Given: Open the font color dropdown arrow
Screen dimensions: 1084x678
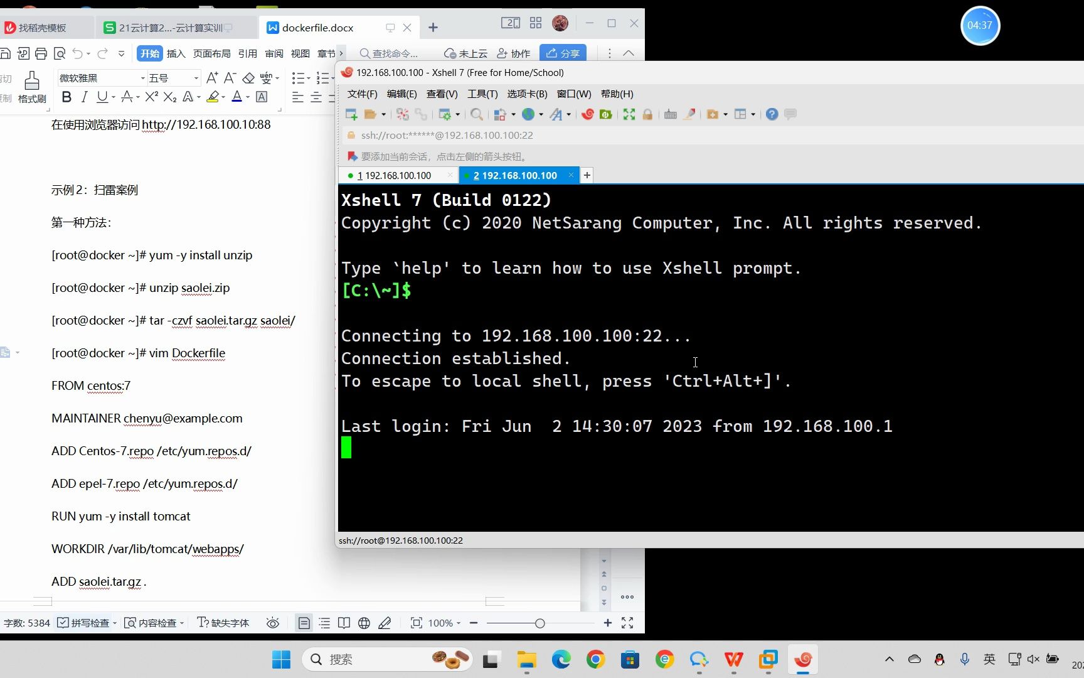Looking at the screenshot, I should 247,97.
